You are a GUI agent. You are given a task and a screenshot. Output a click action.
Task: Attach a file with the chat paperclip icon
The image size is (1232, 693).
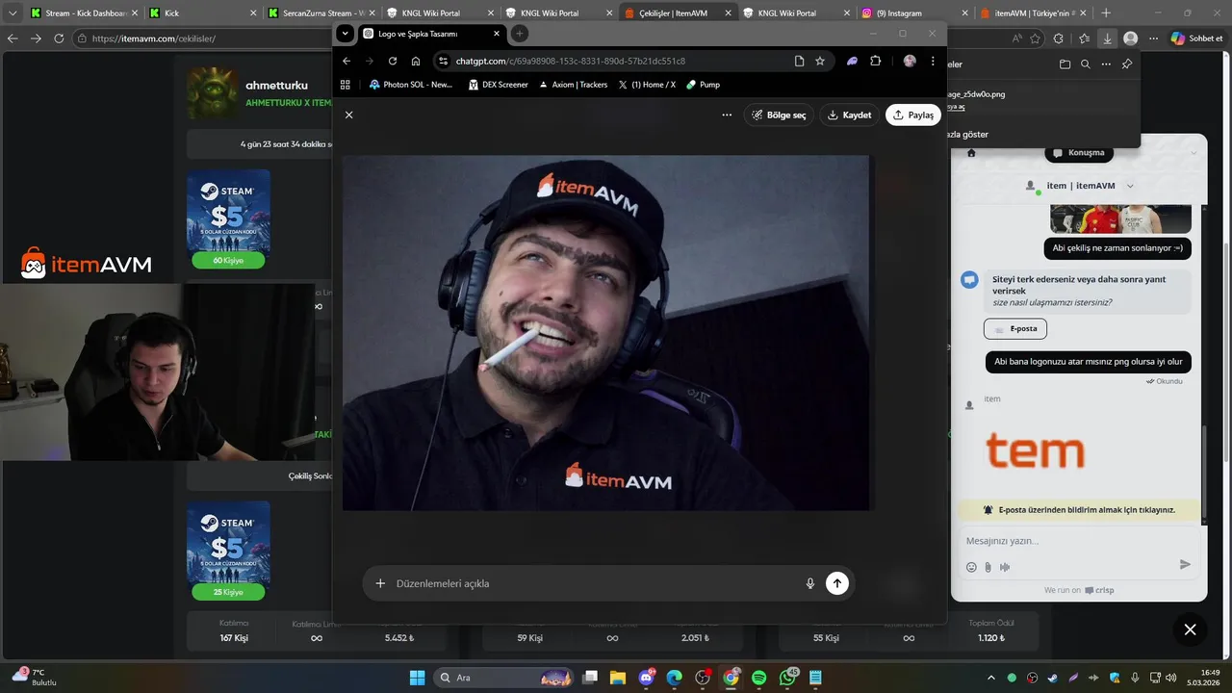point(988,567)
